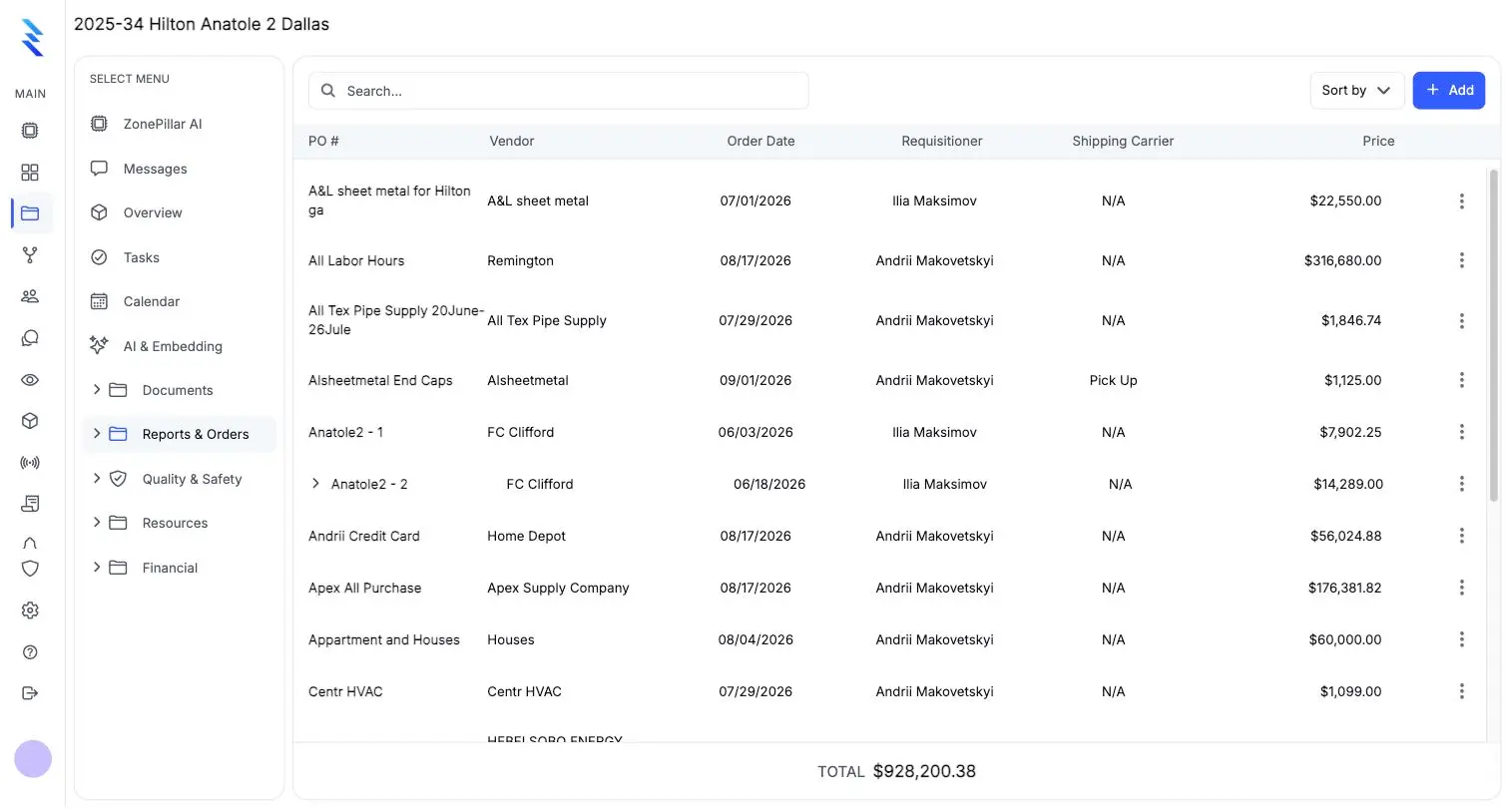Open options menu for Alsheetmetal End Caps row
Viewport: 1509px width, 809px height.
click(x=1461, y=381)
